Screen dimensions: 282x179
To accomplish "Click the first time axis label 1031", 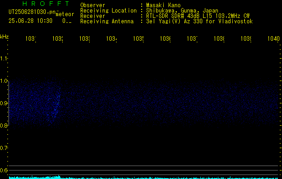I will coord(31,38).
